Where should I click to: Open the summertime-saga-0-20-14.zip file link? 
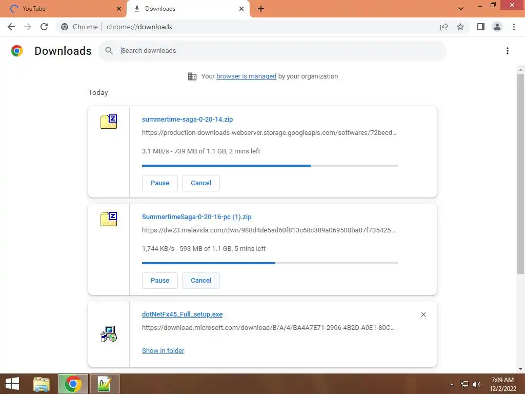pyautogui.click(x=187, y=119)
